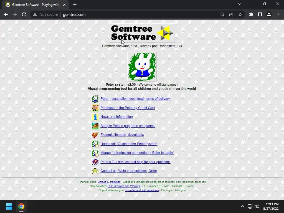Click the share page icon
This screenshot has height=213, width=284.
pyautogui.click(x=231, y=14)
